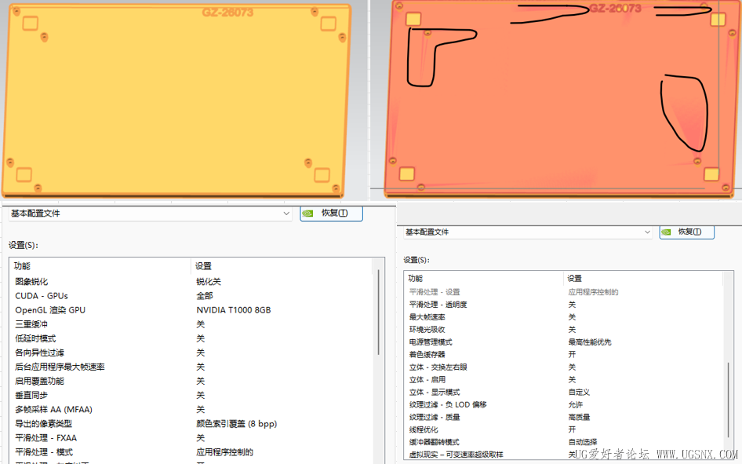Select the 低延时模式 row

point(191,338)
